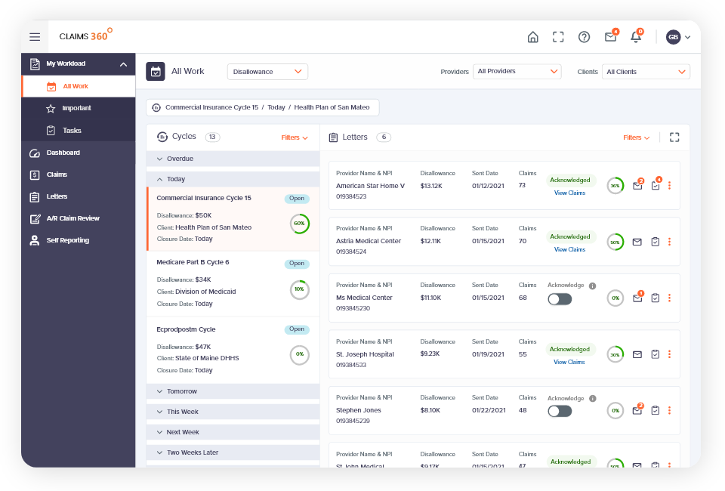Click info icon beside Ms Medical Center Acknowledge
The height and width of the screenshot is (491, 725).
tap(592, 286)
